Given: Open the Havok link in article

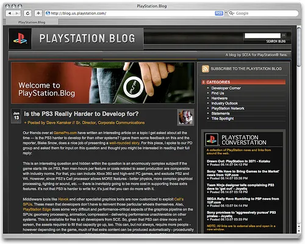Looking at the screenshot, I should coord(63,199).
